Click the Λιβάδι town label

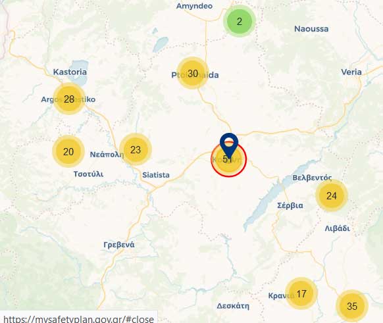pos(338,228)
